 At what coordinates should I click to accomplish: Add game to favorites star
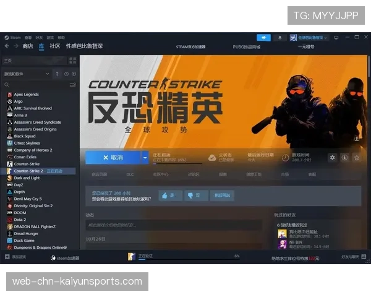tap(357, 158)
